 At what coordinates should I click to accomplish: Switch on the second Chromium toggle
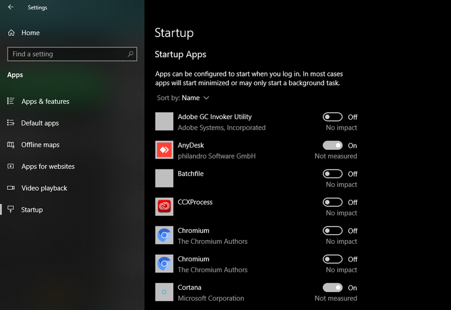pos(332,259)
